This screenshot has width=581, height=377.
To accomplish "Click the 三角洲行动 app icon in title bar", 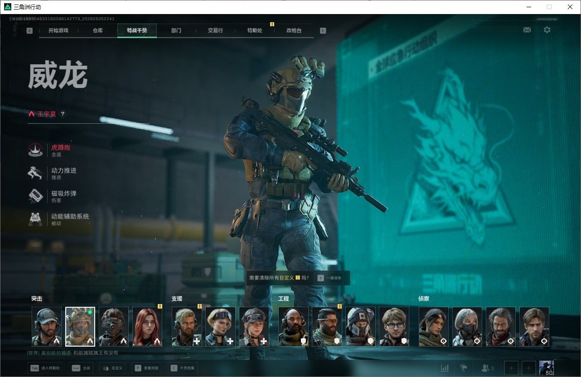I will point(8,7).
